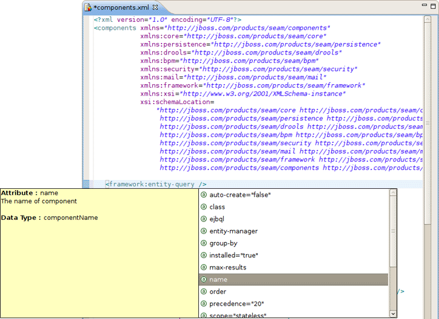Click the editor scroll up arrow
The width and height of the screenshot is (439, 319).
(x=427, y=19)
